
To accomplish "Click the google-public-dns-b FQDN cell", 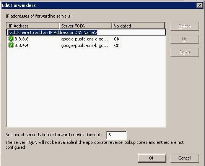I will coord(85,45).
